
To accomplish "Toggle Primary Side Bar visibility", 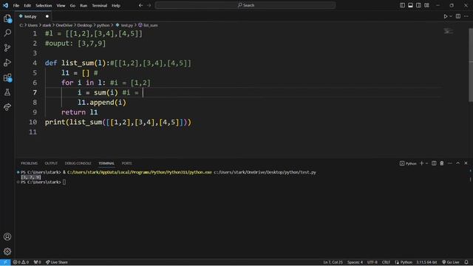I will click(402, 5).
